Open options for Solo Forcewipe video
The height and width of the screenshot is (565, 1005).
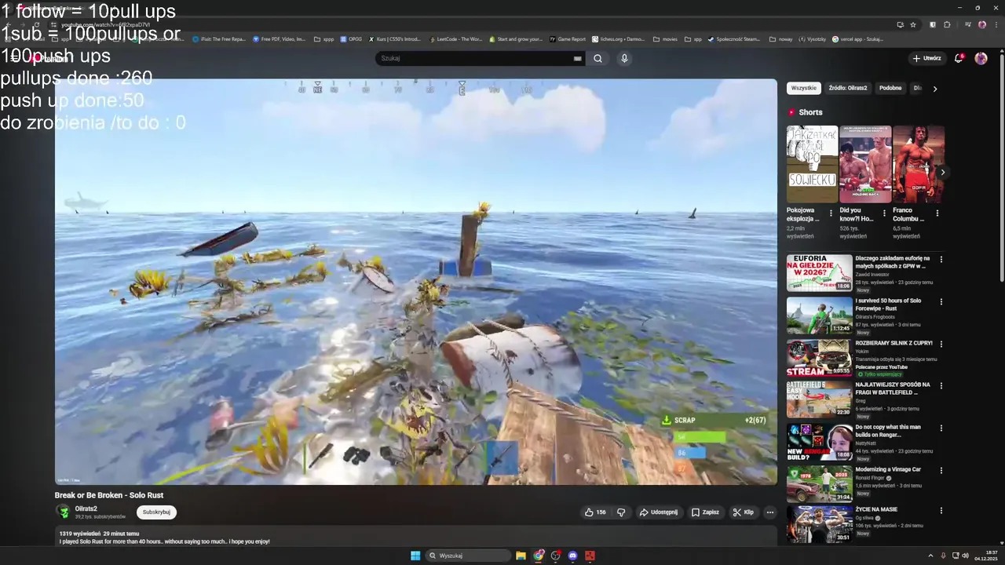tap(941, 301)
